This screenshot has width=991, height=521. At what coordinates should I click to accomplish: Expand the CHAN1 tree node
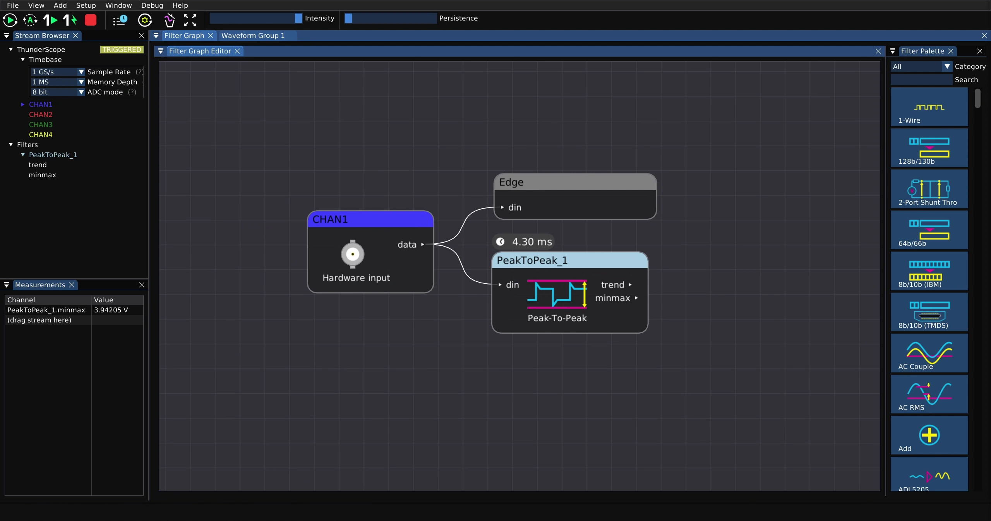23,105
